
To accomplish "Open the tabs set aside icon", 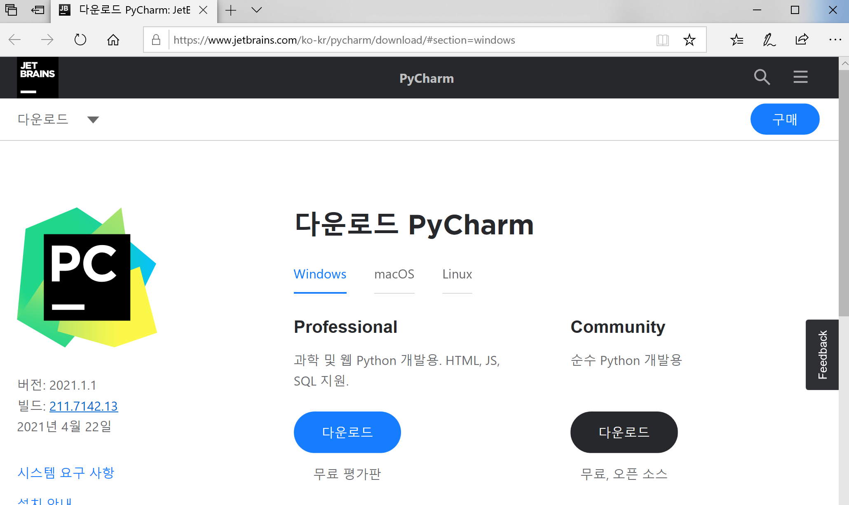I will (11, 10).
